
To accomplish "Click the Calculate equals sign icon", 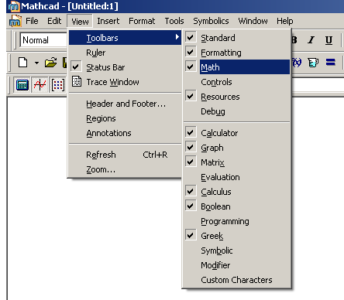I will (331, 62).
